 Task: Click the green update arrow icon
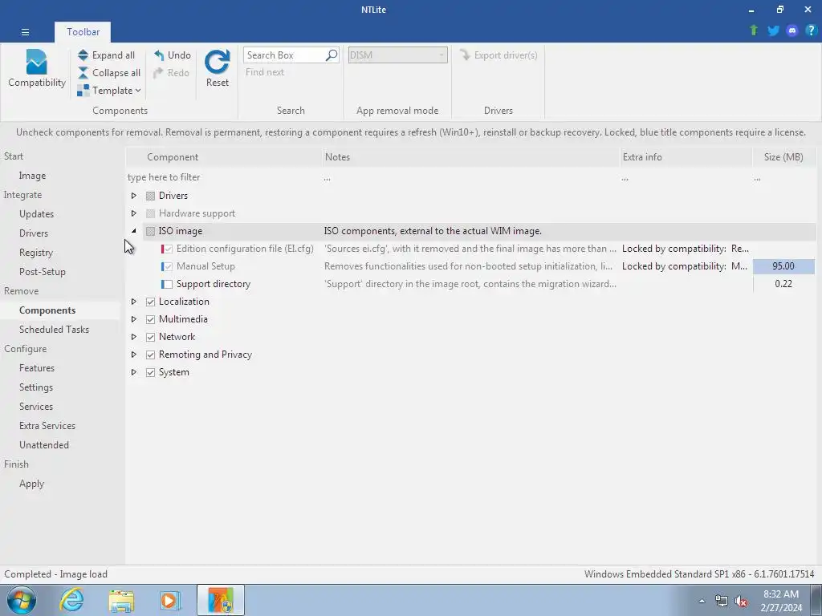pyautogui.click(x=754, y=30)
